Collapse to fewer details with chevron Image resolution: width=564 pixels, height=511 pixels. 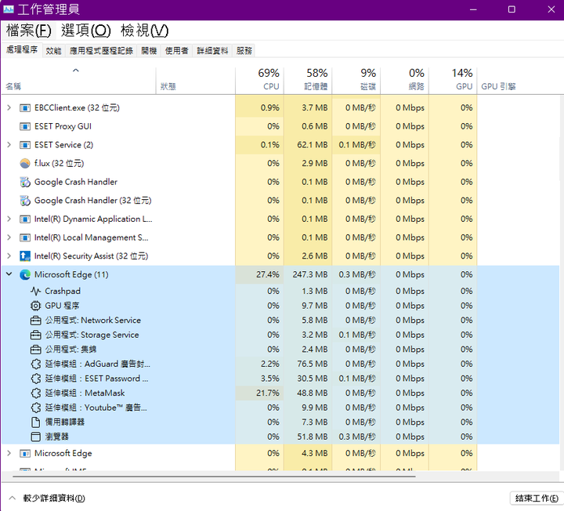pos(13,498)
